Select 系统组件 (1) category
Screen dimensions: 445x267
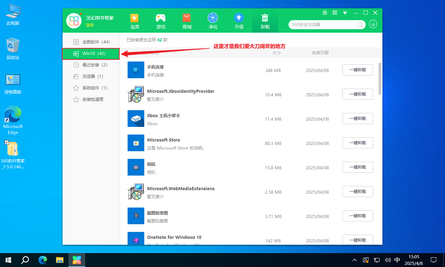pyautogui.click(x=91, y=88)
